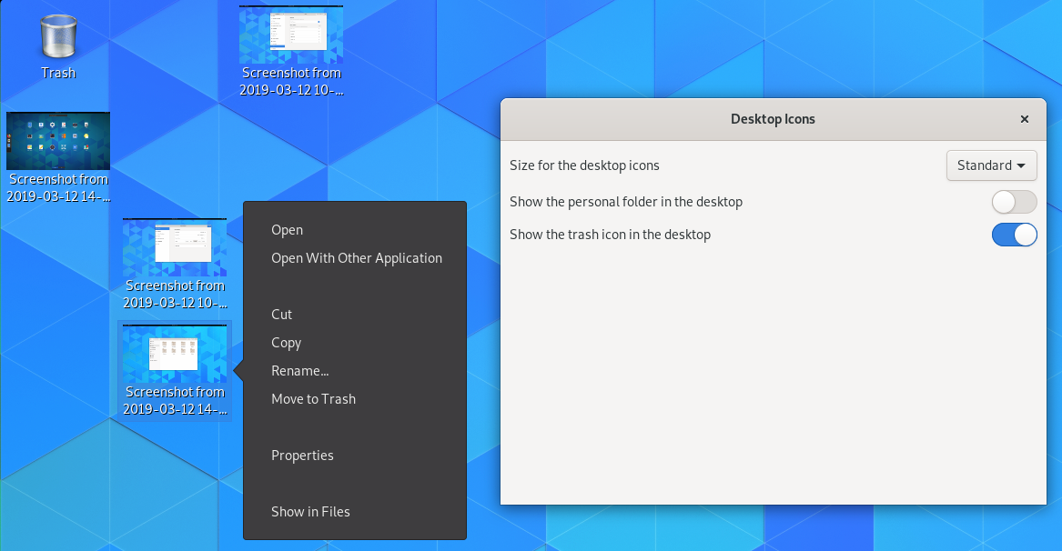The image size is (1062, 551).
Task: Choose Open from the context menu
Action: pos(287,230)
